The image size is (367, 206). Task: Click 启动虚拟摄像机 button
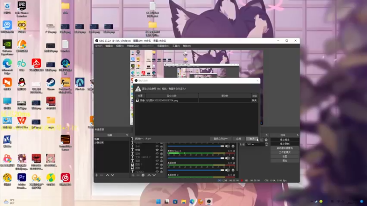[284, 148]
